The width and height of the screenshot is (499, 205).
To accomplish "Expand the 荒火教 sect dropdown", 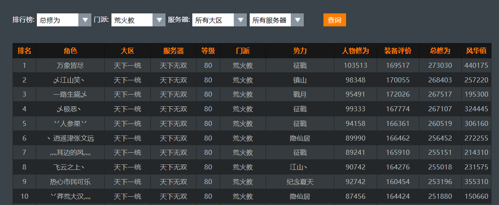I will (x=138, y=20).
